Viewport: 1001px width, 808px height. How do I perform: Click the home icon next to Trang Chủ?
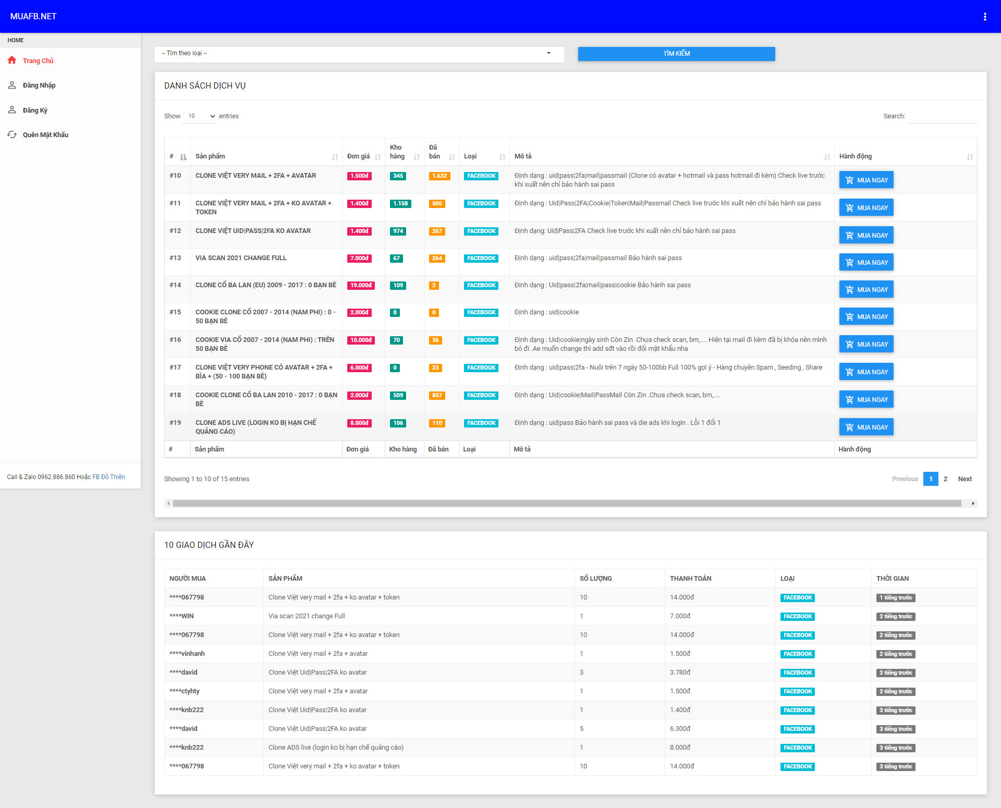[12, 60]
